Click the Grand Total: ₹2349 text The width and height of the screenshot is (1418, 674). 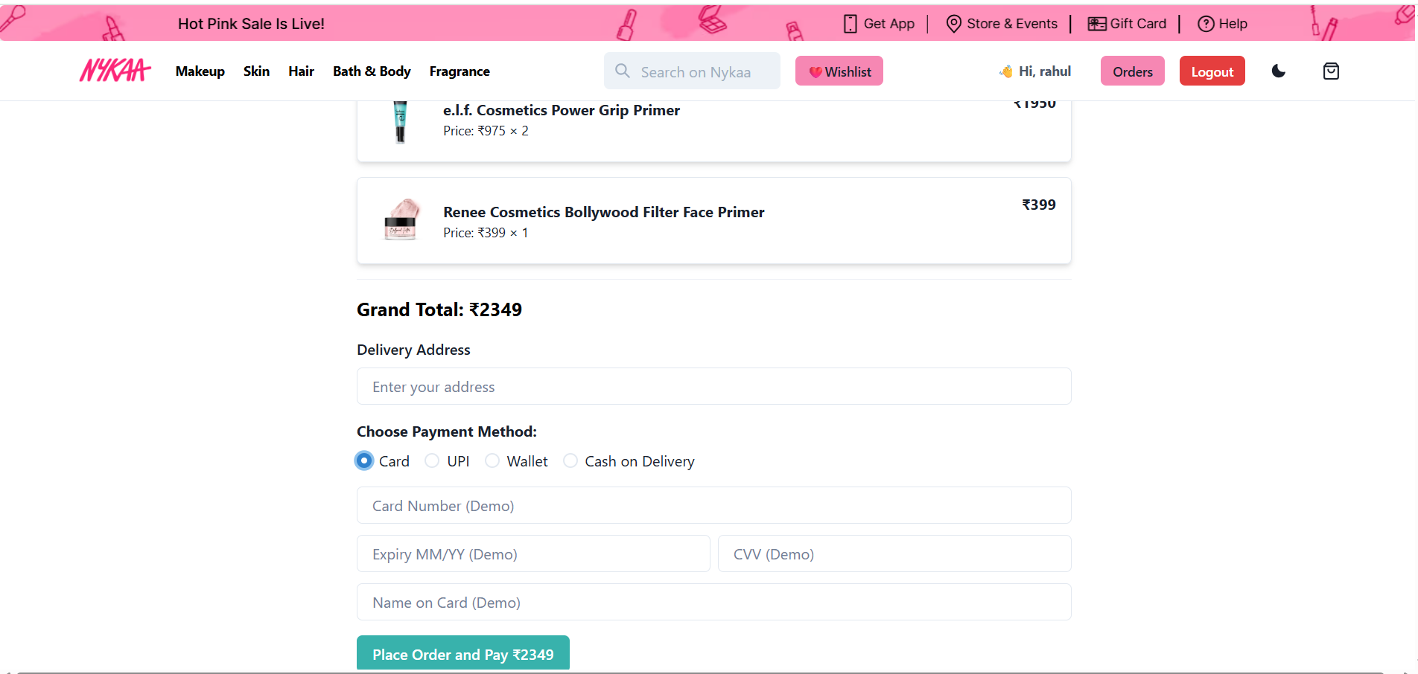tap(439, 309)
